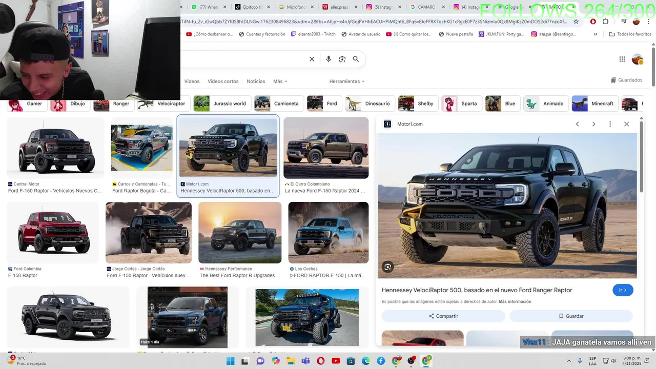Open YouTube app in the taskbar
The height and width of the screenshot is (369, 656).
click(x=336, y=361)
